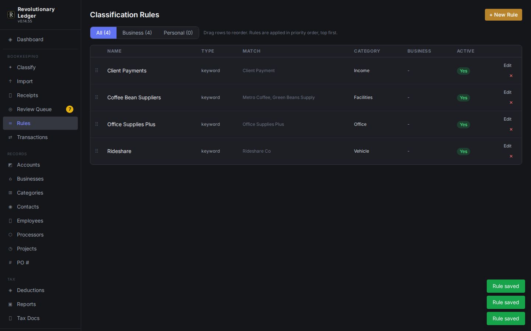
Task: Toggle Active status for Office Supplies Plus
Action: [x=464, y=125]
